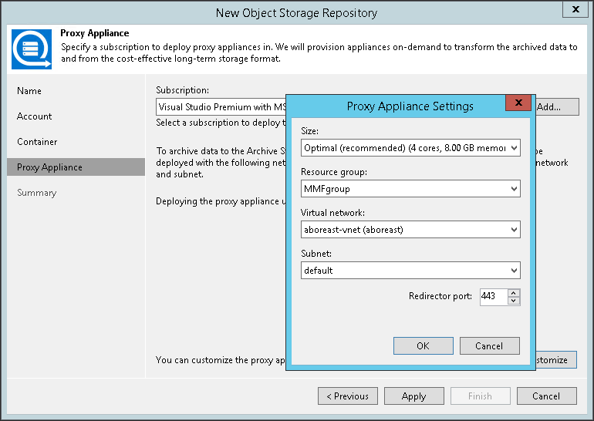Select the Account wizard step
This screenshot has width=594, height=421.
[35, 116]
